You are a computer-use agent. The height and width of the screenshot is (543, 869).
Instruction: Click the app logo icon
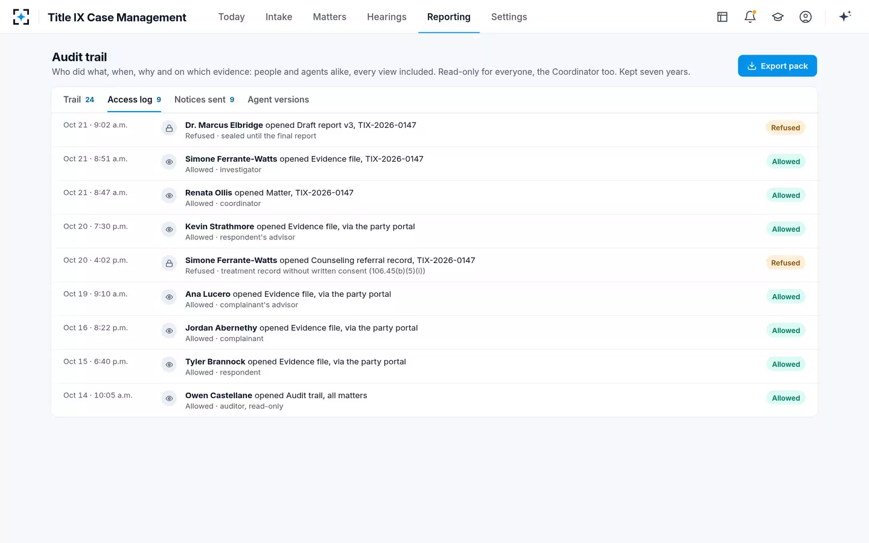21,17
